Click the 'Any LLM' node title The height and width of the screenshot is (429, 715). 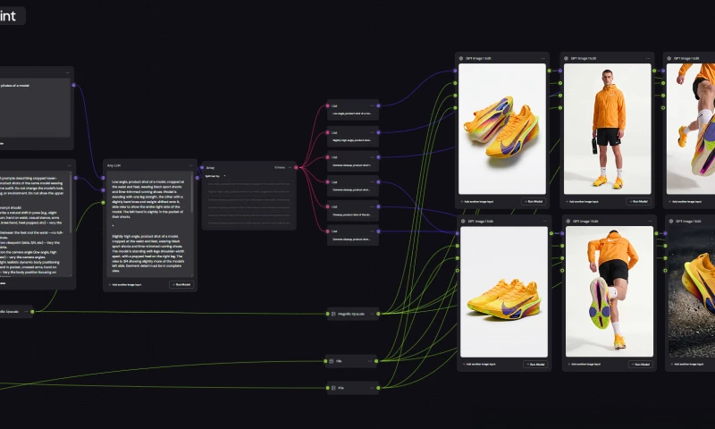click(x=114, y=165)
